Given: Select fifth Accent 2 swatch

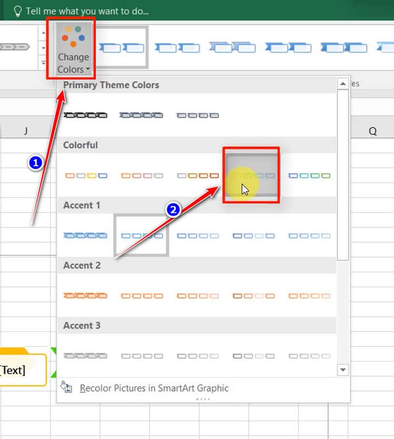Looking at the screenshot, I should 309,296.
